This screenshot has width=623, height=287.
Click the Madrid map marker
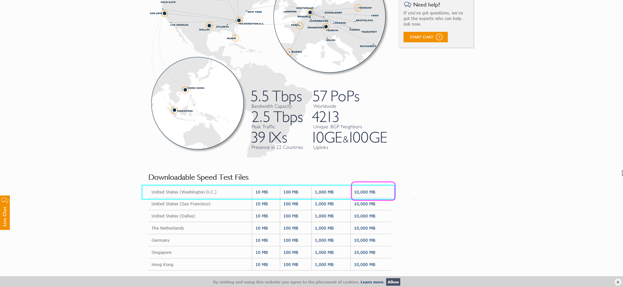tap(289, 52)
